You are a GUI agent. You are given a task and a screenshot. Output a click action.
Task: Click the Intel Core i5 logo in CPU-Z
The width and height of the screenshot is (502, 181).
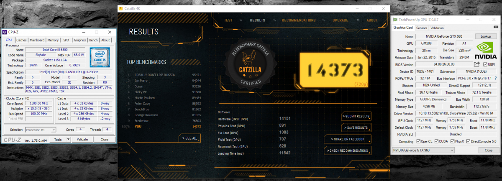[100, 58]
